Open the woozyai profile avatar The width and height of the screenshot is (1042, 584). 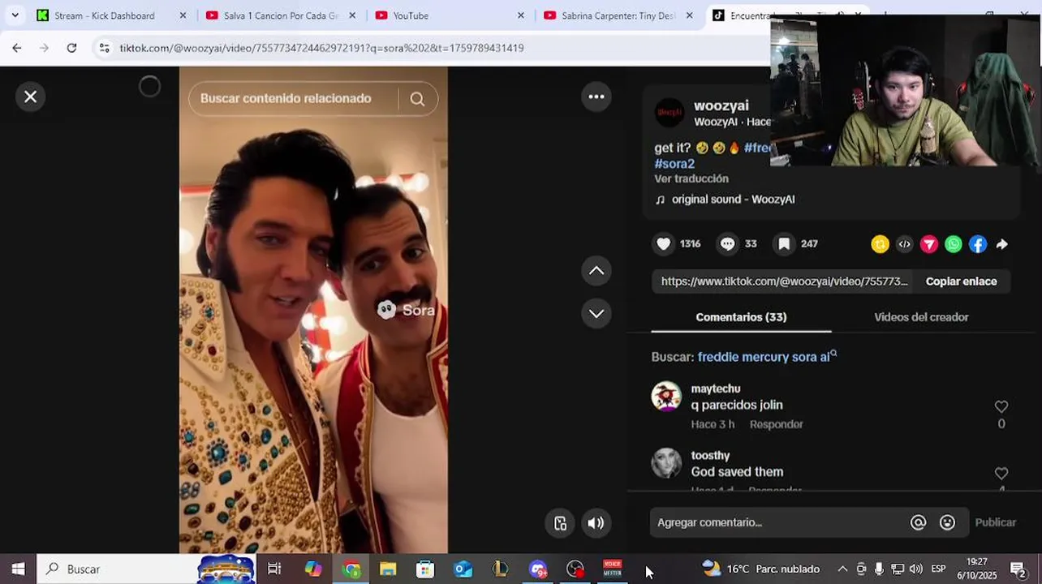[x=670, y=113]
